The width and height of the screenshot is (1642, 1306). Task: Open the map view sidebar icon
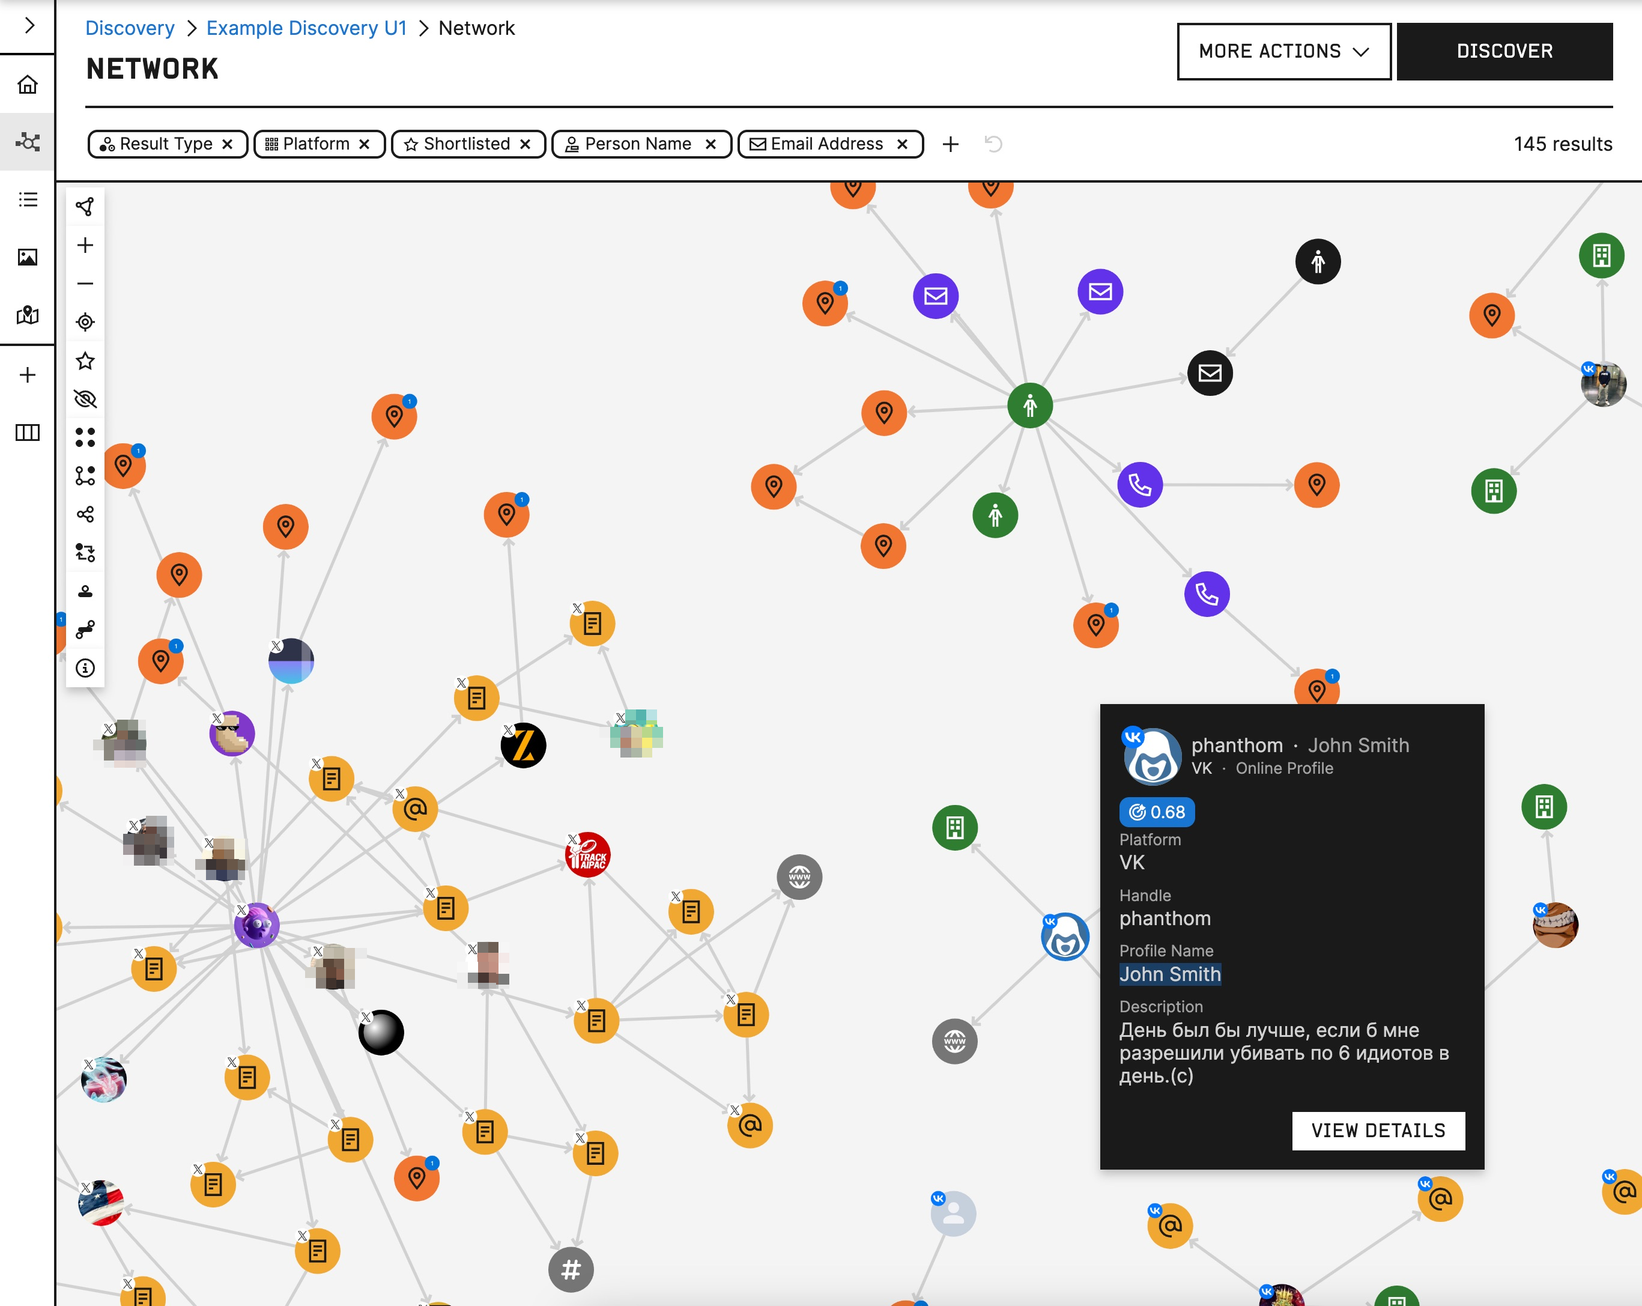pos(28,315)
